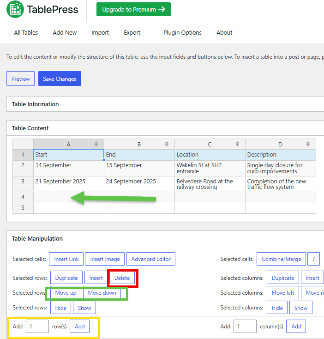Open the All Tables tab
This screenshot has width=324, height=339.
26,33
